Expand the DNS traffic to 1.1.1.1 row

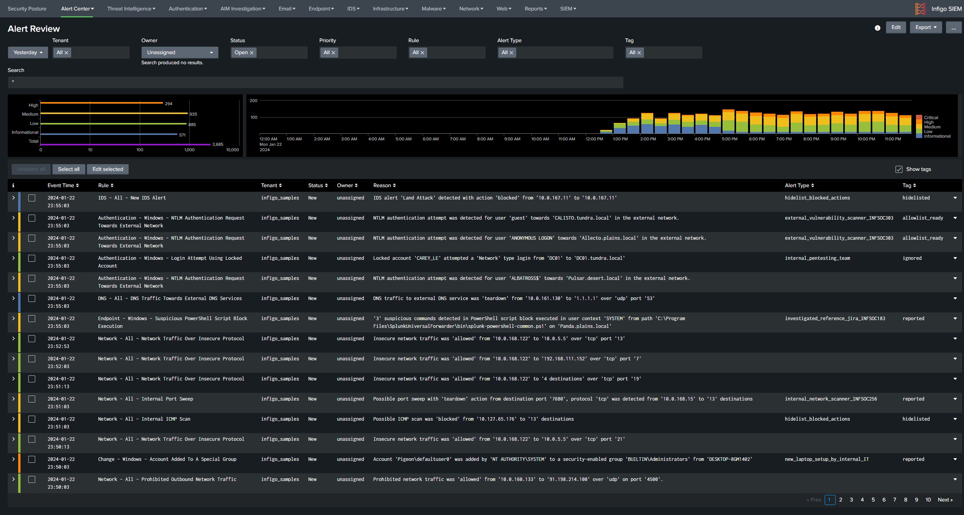pos(13,298)
